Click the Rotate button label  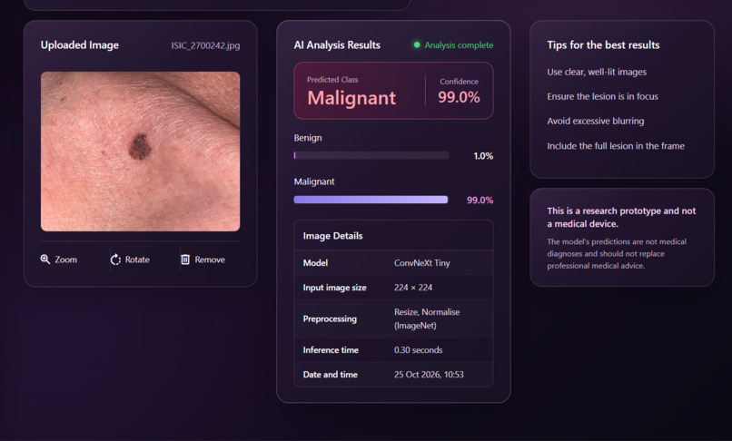(x=137, y=260)
